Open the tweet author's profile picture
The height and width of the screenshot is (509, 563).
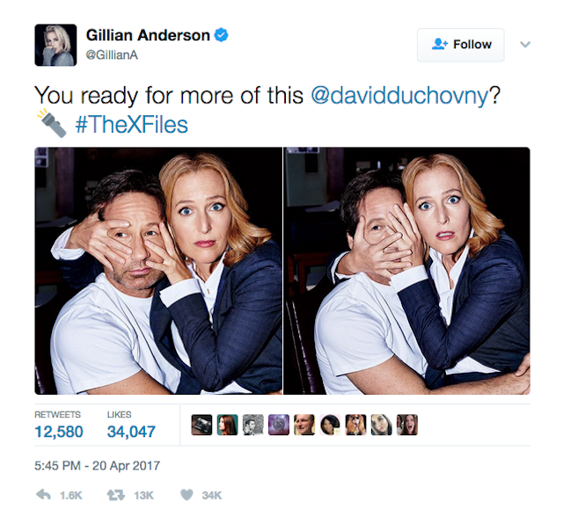[x=55, y=45]
